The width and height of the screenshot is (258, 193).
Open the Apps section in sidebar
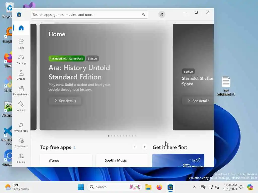(x=21, y=44)
